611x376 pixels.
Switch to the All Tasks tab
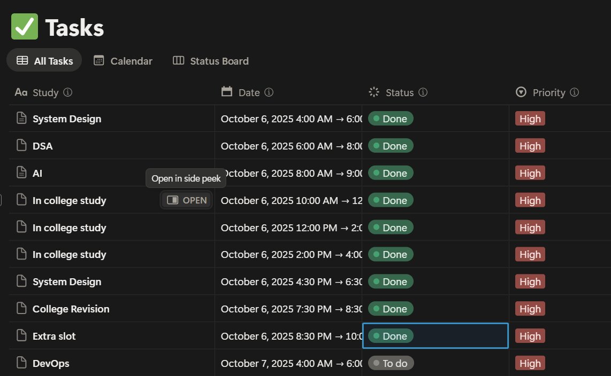44,61
